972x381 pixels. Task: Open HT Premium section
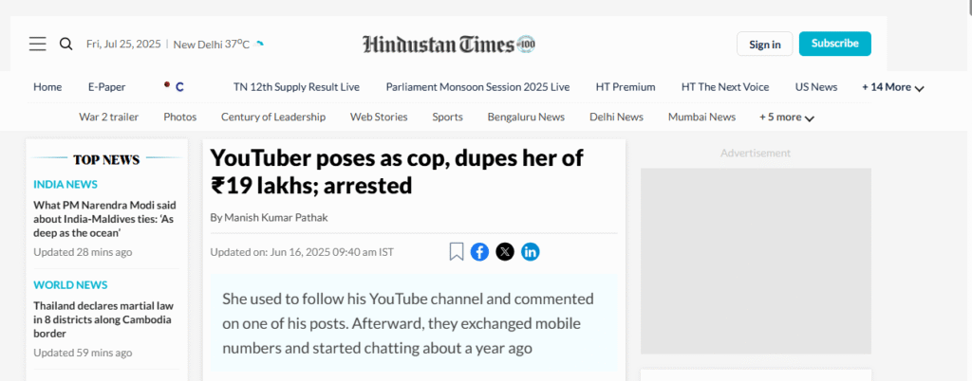(x=626, y=87)
